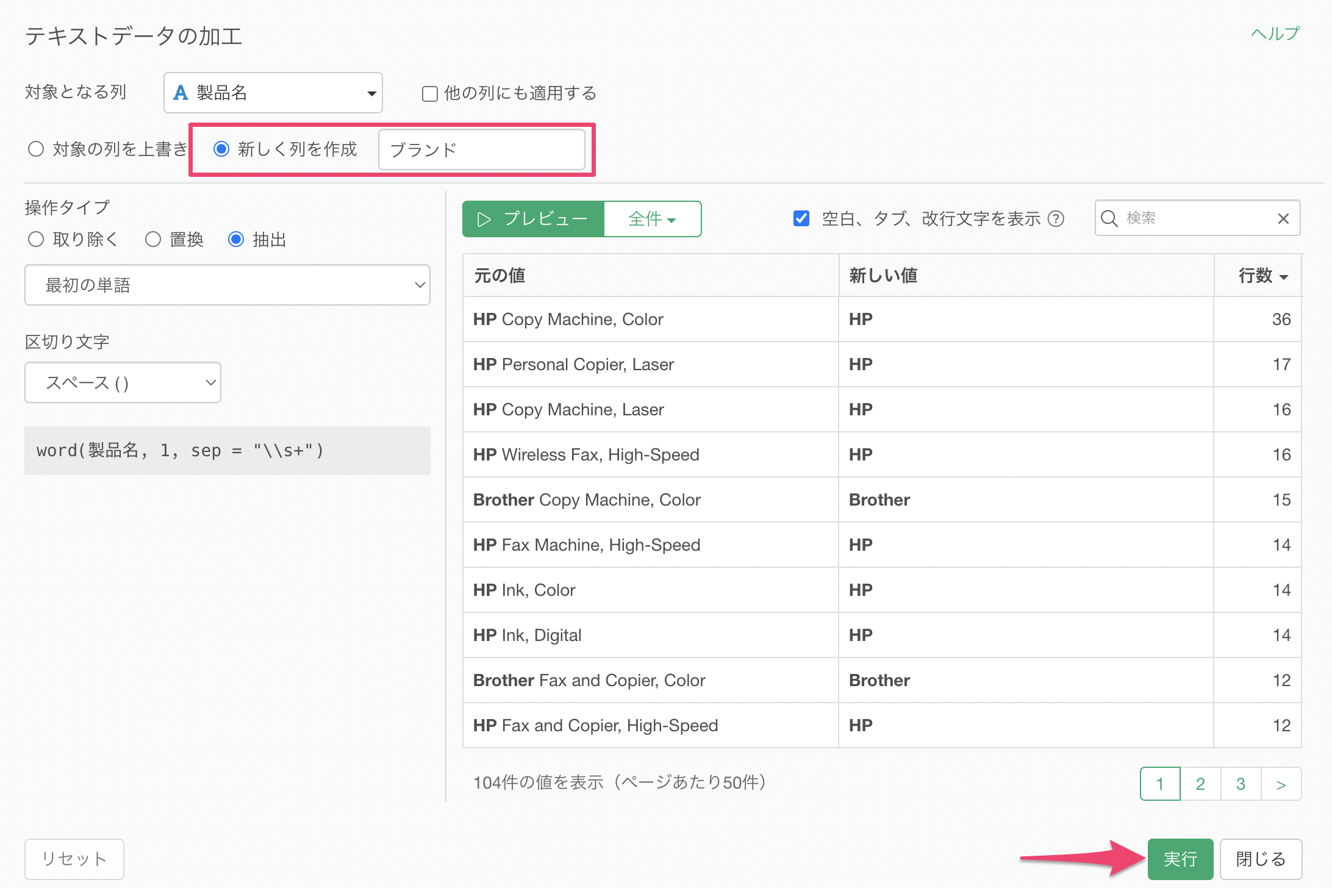Choose the Replace (置換) operation type
1332x888 pixels.
(x=153, y=239)
